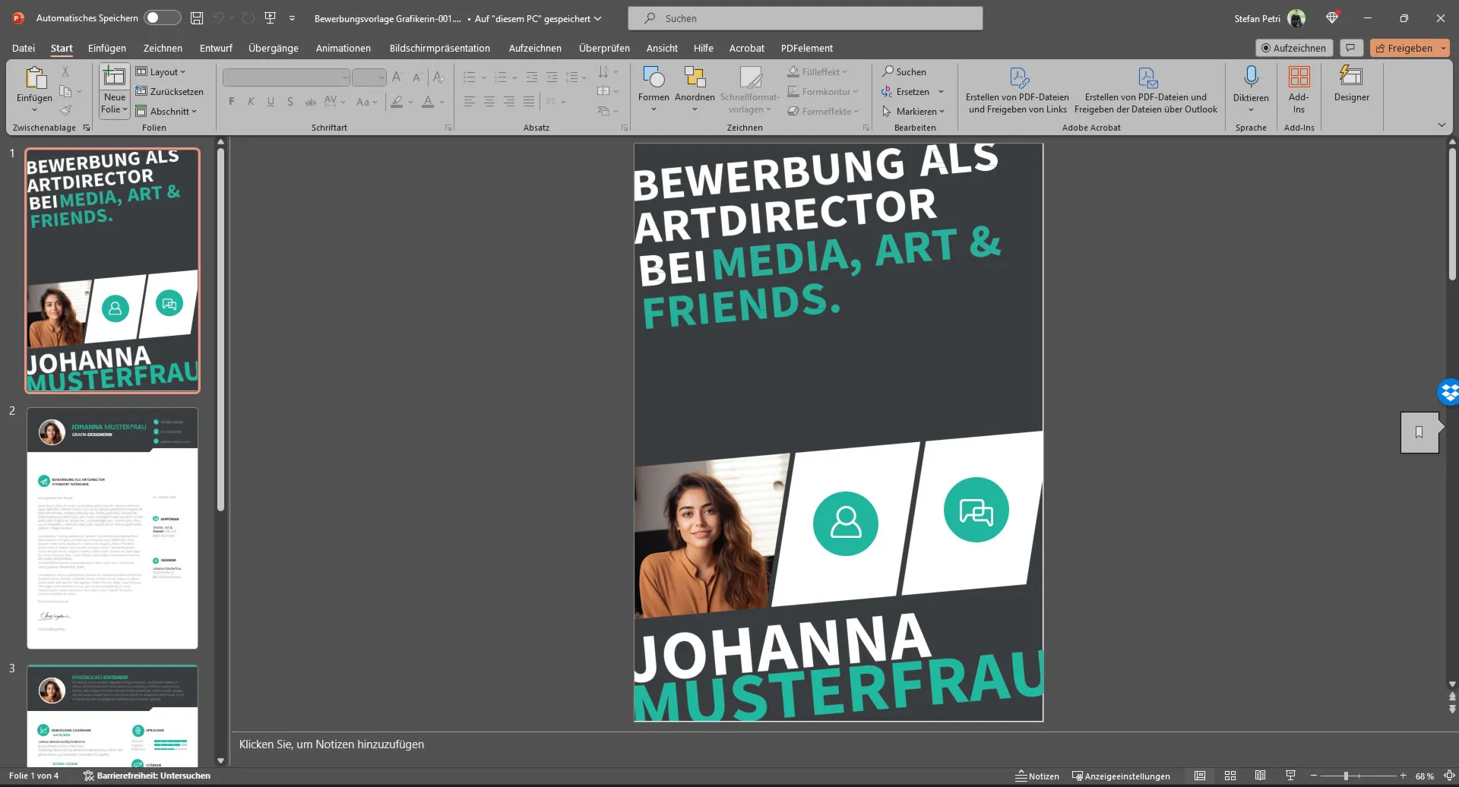The image size is (1459, 787).
Task: Click decrease font size icon
Action: pos(416,77)
